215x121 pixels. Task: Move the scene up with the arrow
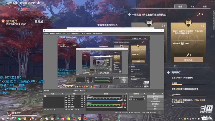coord(51,109)
